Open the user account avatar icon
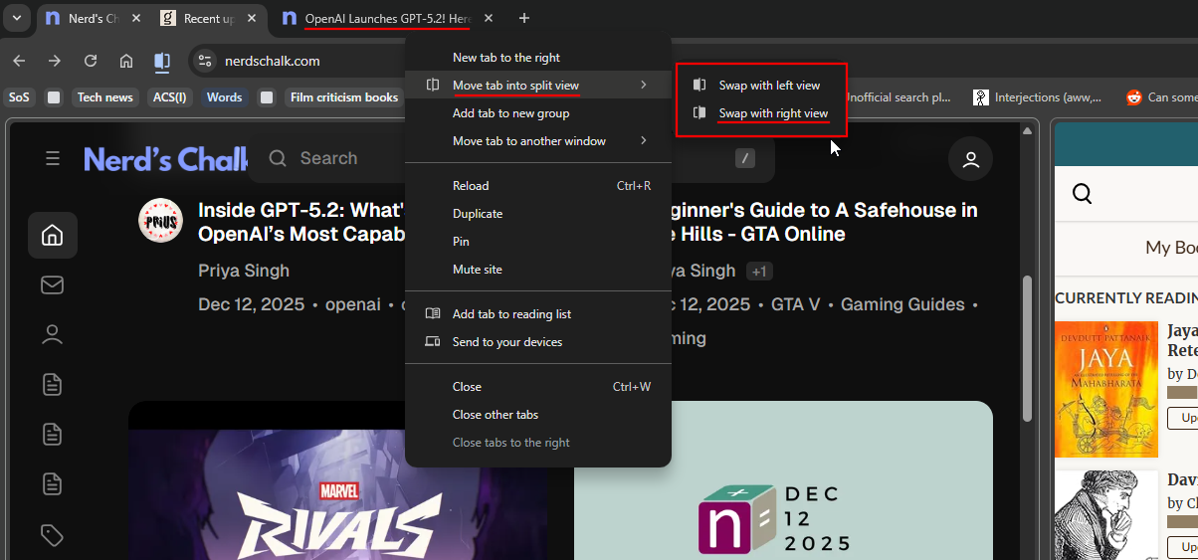This screenshot has width=1198, height=560. 971,158
